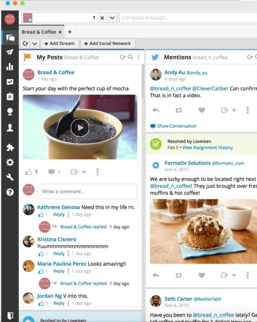The height and width of the screenshot is (322, 257).
Task: Like the Formativ Solutions tweet
Action: pos(201,275)
